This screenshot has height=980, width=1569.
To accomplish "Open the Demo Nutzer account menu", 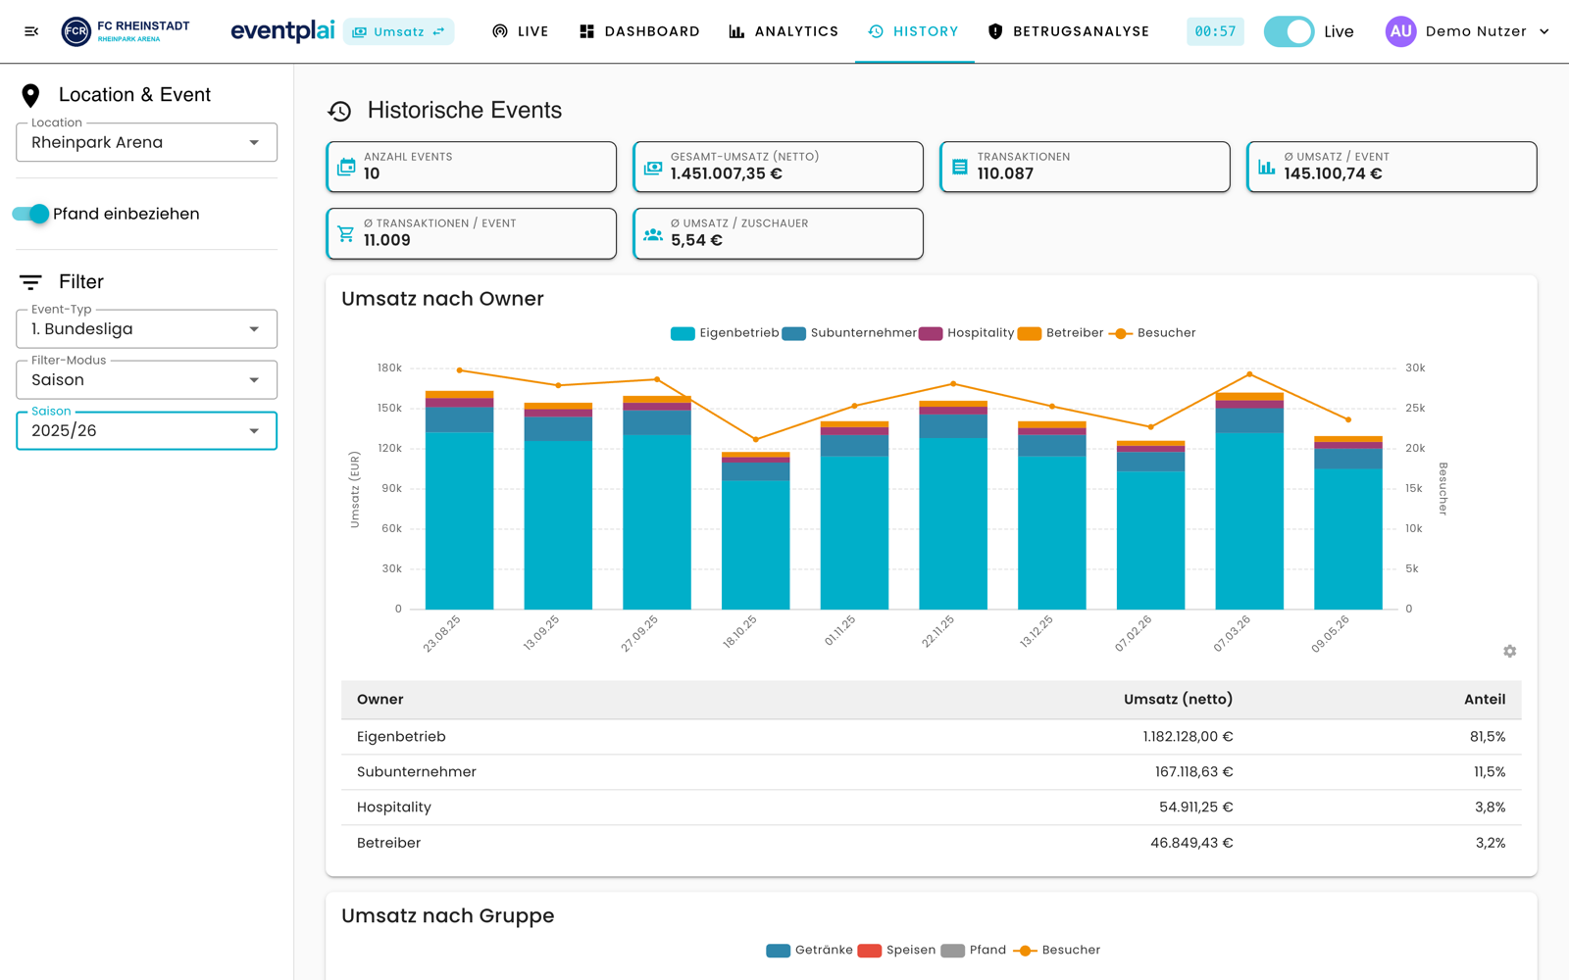I will pos(1468,31).
